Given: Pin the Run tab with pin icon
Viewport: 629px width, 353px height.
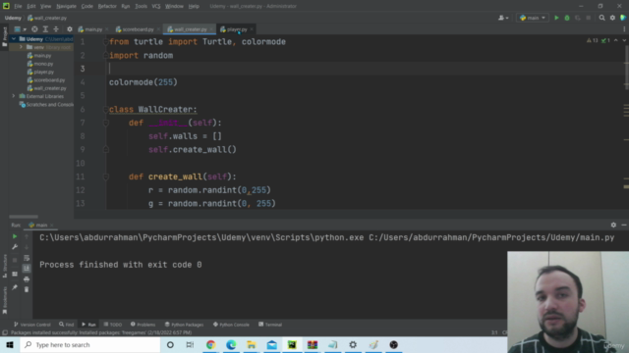Looking at the screenshot, I should pyautogui.click(x=15, y=287).
